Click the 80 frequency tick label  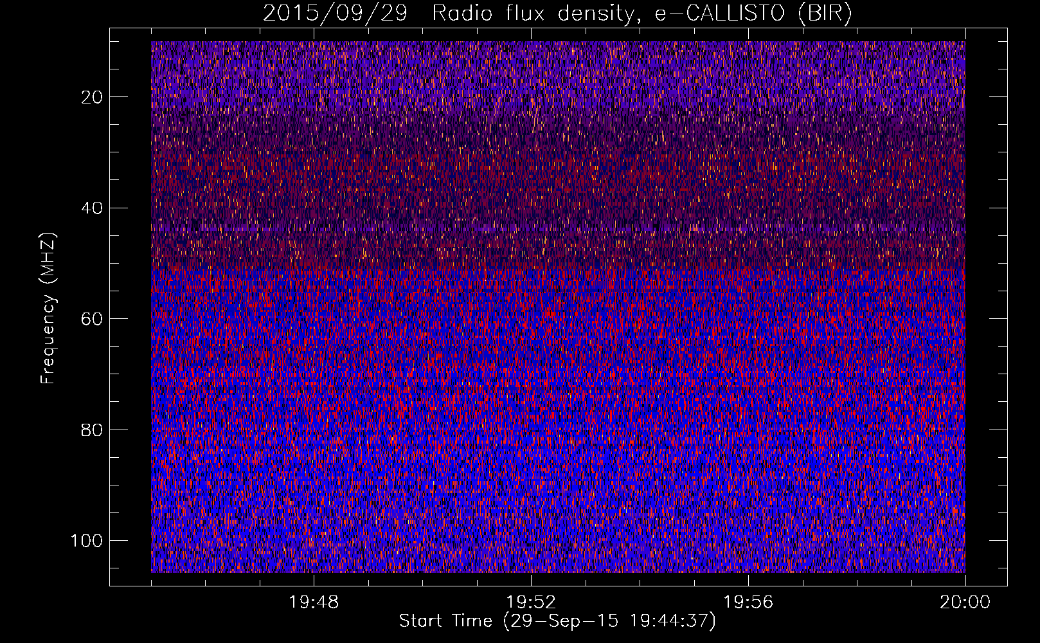(93, 430)
